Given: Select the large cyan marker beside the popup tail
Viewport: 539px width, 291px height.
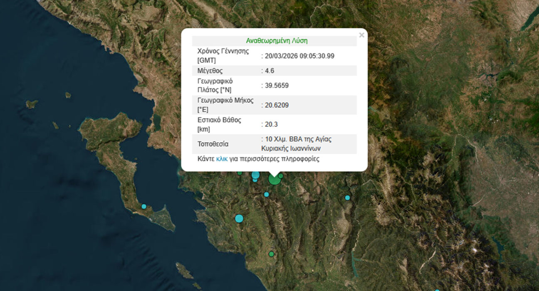Looking at the screenshot, I should (x=255, y=175).
